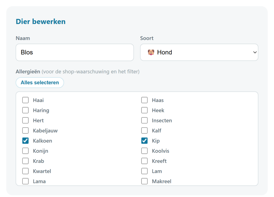
Task: Tick the Kreeft checkbox
Action: pyautogui.click(x=144, y=161)
